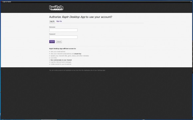Click the 'stream key' bold text
The width and height of the screenshot is (193, 120).
coord(78,54)
